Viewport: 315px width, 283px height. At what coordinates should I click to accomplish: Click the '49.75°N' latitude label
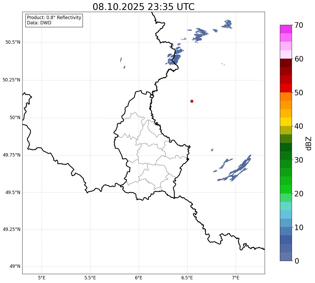[12, 155]
